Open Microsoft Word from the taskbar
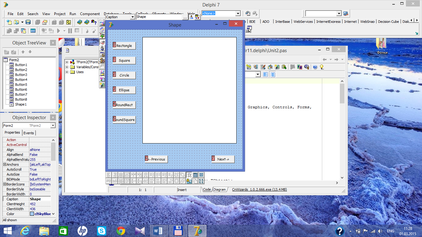 [158, 231]
